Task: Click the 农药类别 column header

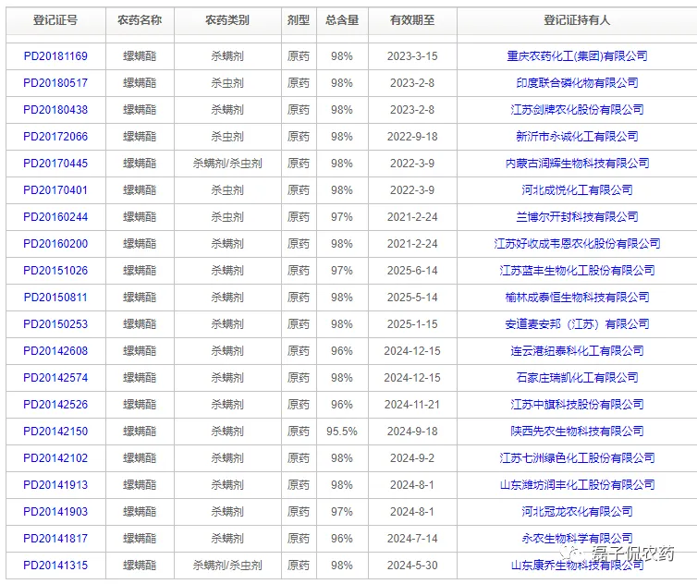Action: coord(227,20)
